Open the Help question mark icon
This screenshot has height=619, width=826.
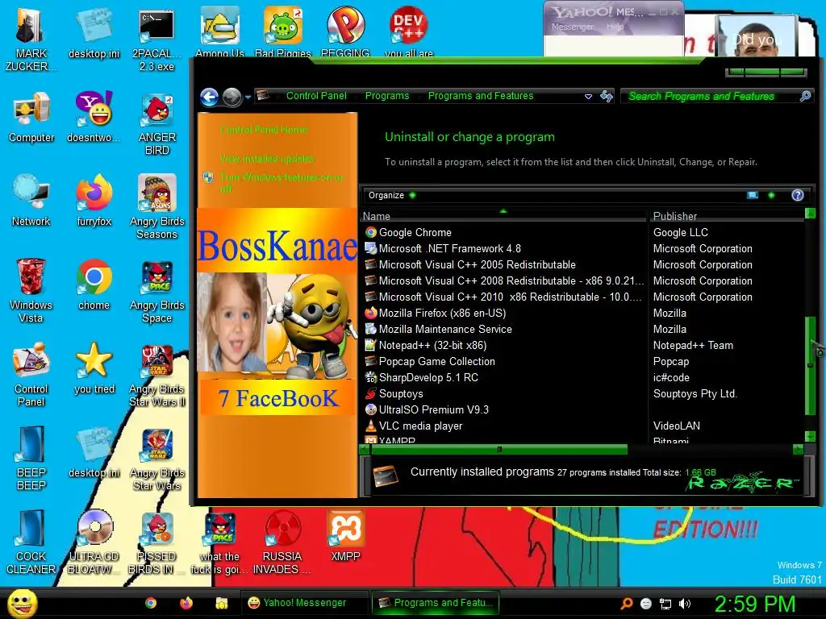[798, 195]
